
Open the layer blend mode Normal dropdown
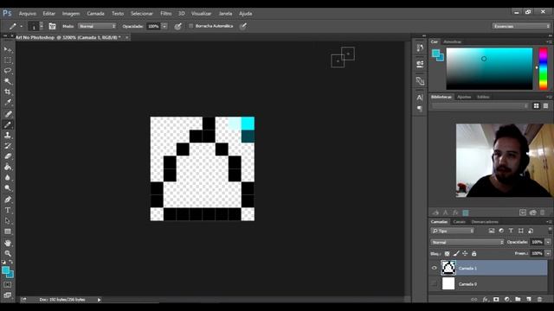pyautogui.click(x=467, y=242)
